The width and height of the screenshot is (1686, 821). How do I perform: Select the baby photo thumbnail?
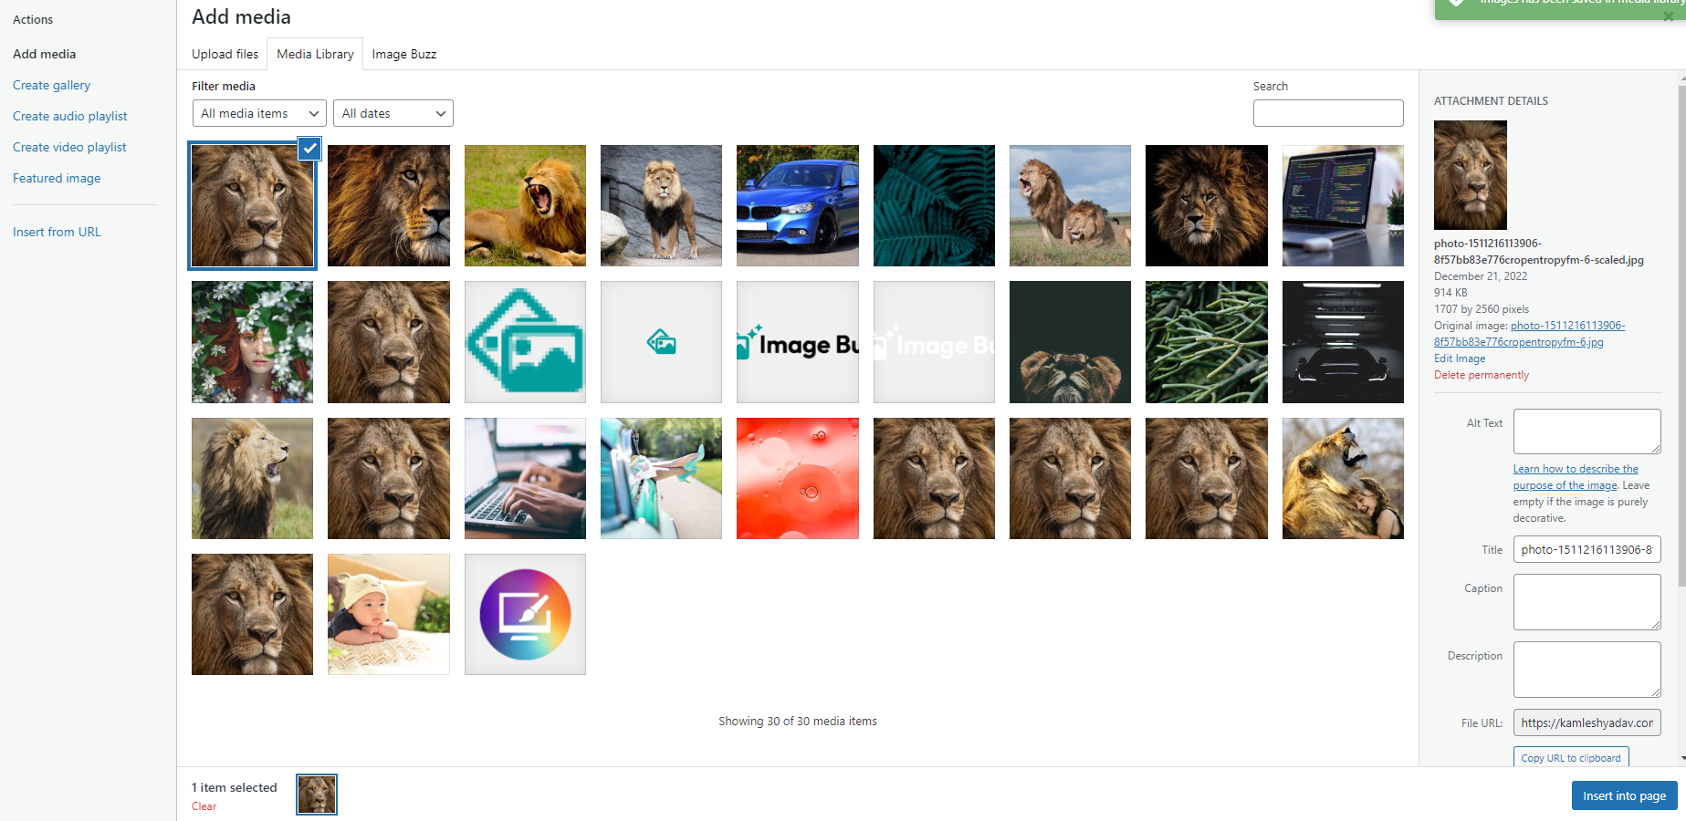pyautogui.click(x=388, y=614)
